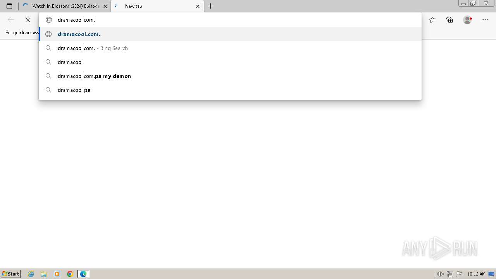This screenshot has height=279, width=496.
Task: Open Settings and more menu
Action: tap(485, 20)
